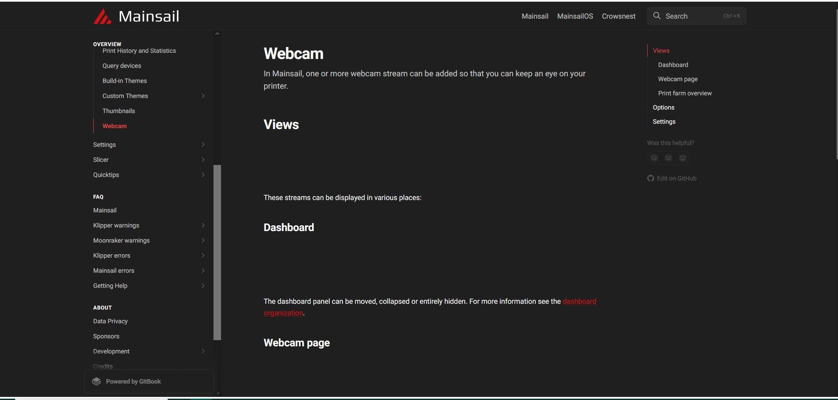The height and width of the screenshot is (400, 838).
Task: Focus the Search input field
Action: tap(696, 16)
